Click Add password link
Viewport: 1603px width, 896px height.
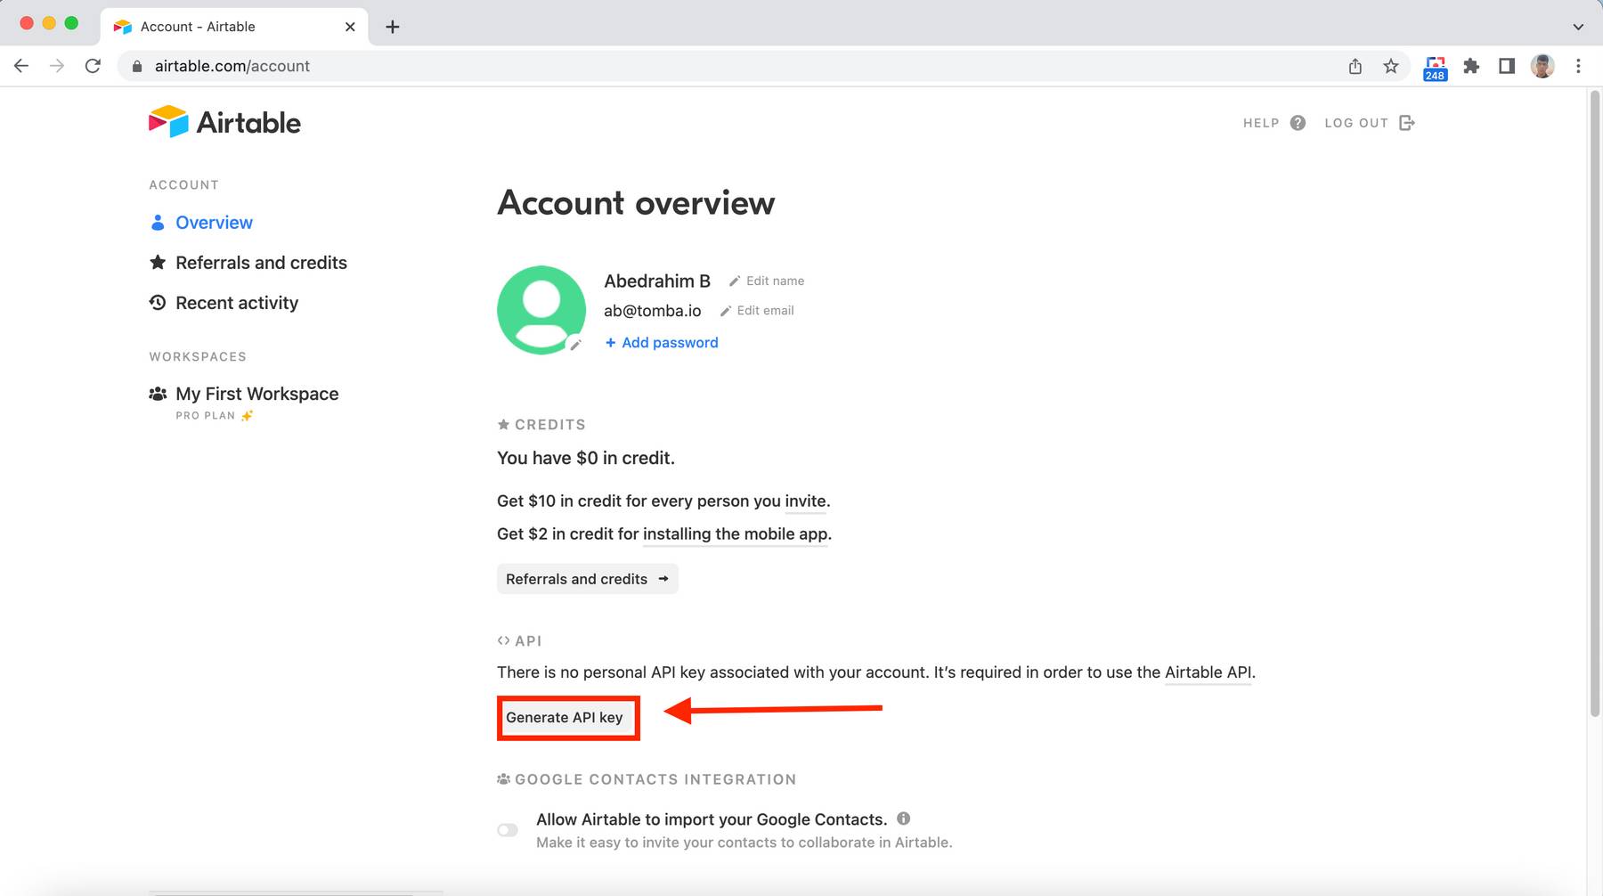pos(662,343)
